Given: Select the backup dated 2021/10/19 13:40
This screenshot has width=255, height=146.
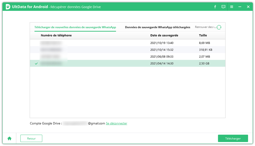Looking at the screenshot, I should pos(128,43).
